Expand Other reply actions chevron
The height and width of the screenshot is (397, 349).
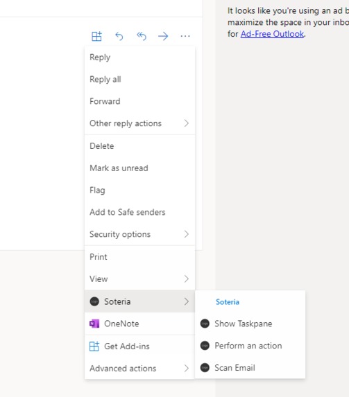point(187,123)
